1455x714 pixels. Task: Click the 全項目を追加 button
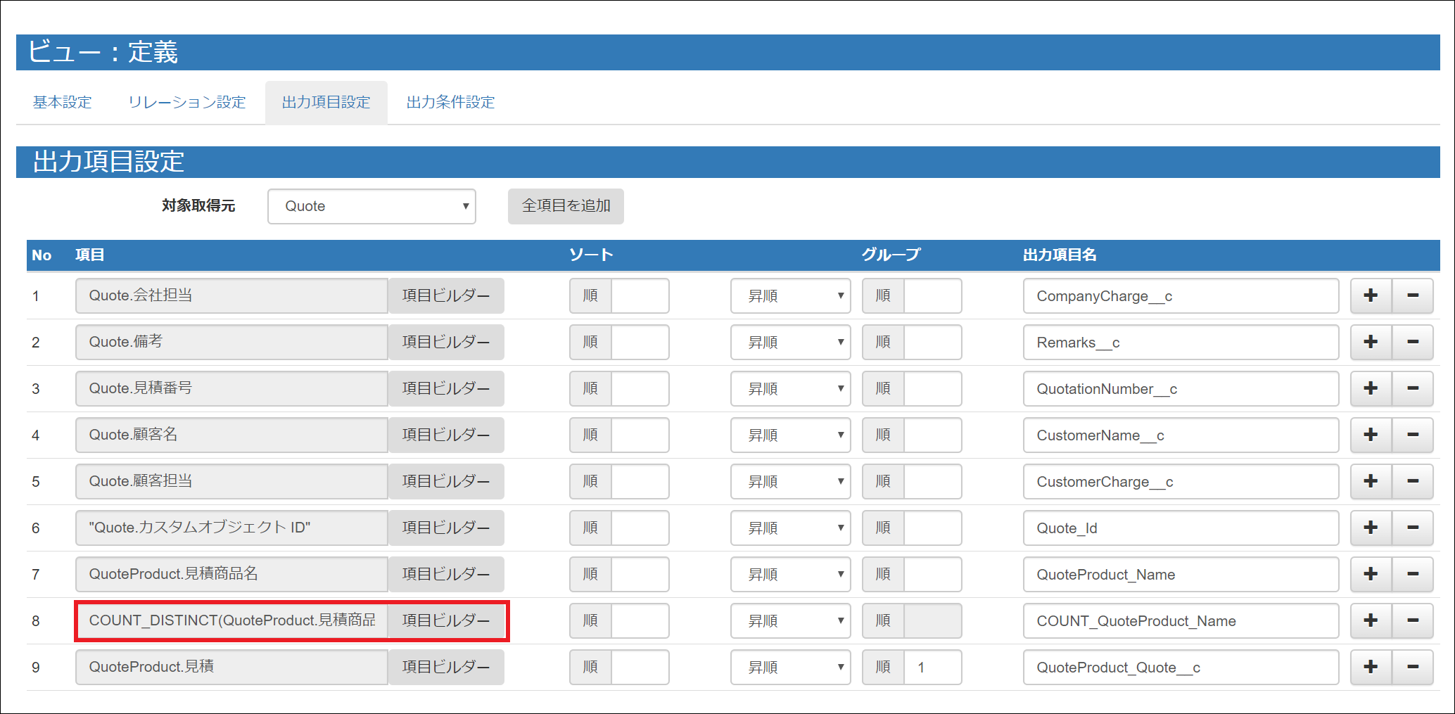(565, 206)
